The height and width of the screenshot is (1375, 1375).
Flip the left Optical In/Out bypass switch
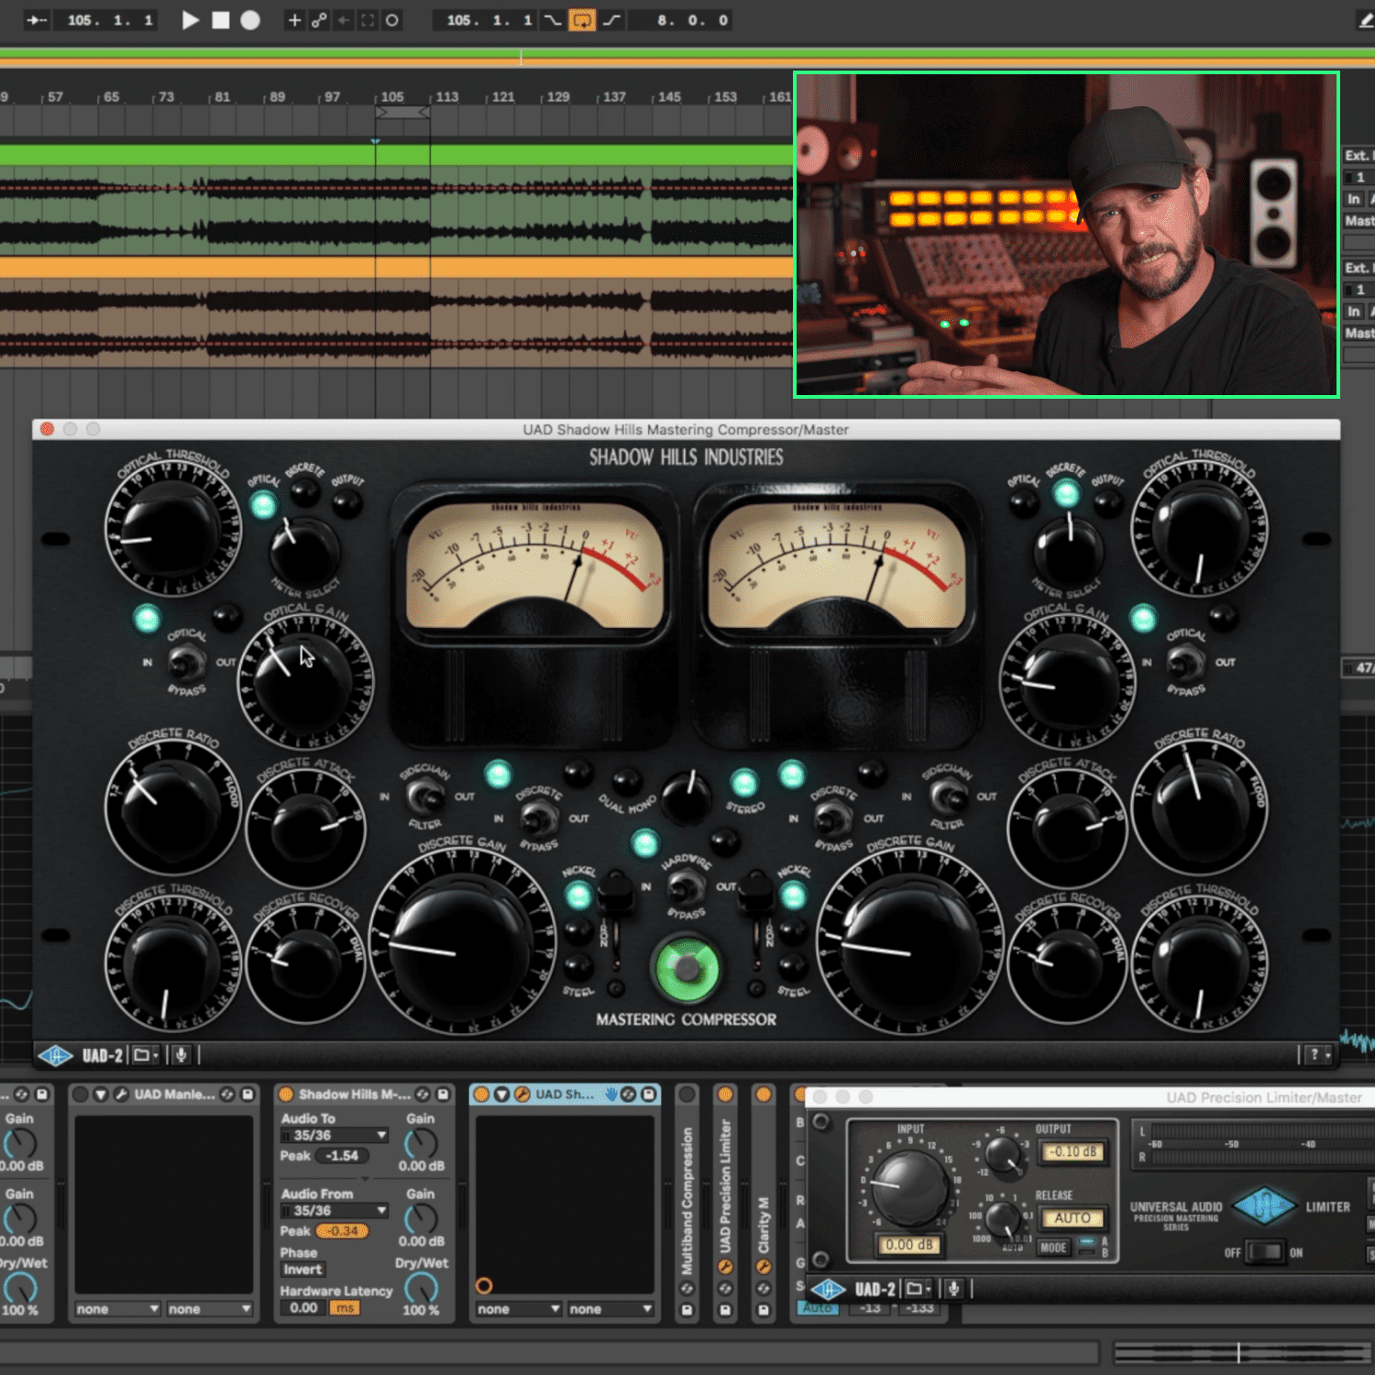[x=186, y=662]
